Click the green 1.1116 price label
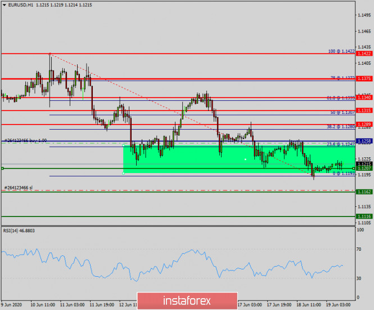This screenshot has height=310, width=374. 364,216
